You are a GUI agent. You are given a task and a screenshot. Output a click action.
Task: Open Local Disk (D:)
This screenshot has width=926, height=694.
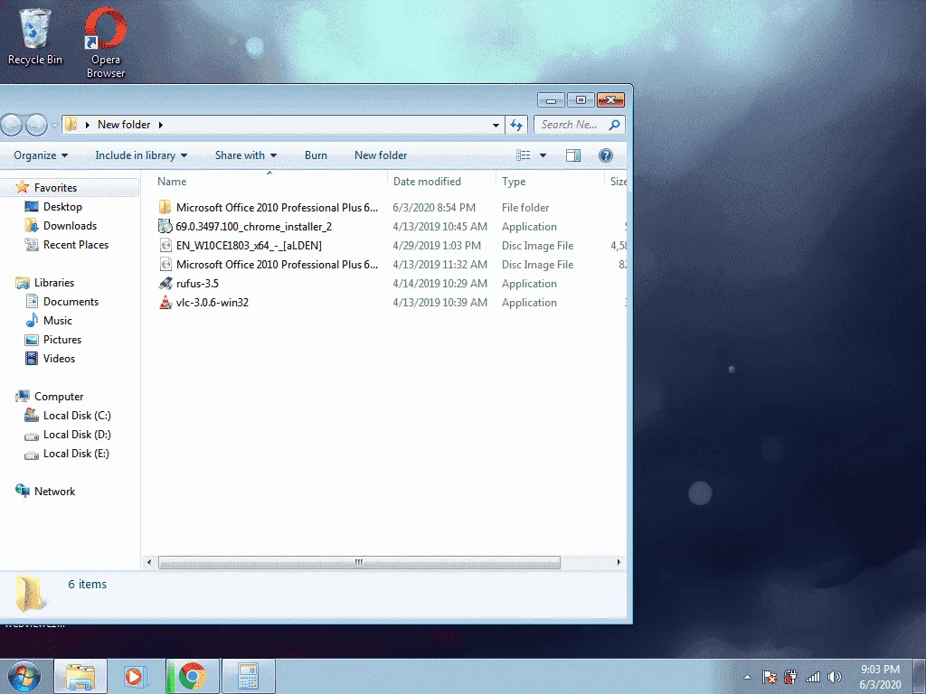point(77,435)
